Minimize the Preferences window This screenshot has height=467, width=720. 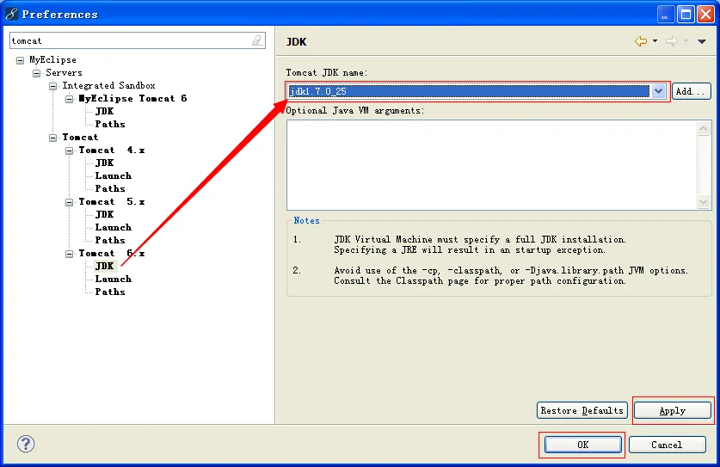(665, 15)
